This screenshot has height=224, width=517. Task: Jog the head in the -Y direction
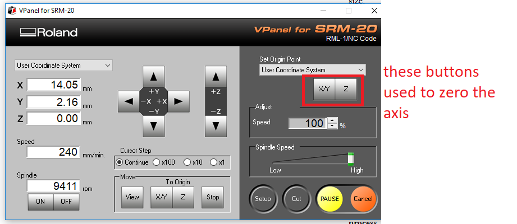tap(153, 127)
